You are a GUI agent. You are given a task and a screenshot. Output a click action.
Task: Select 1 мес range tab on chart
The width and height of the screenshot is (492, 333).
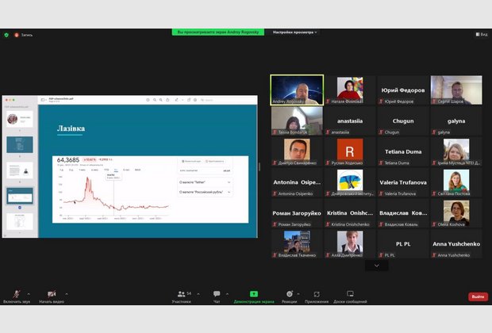tap(83, 170)
